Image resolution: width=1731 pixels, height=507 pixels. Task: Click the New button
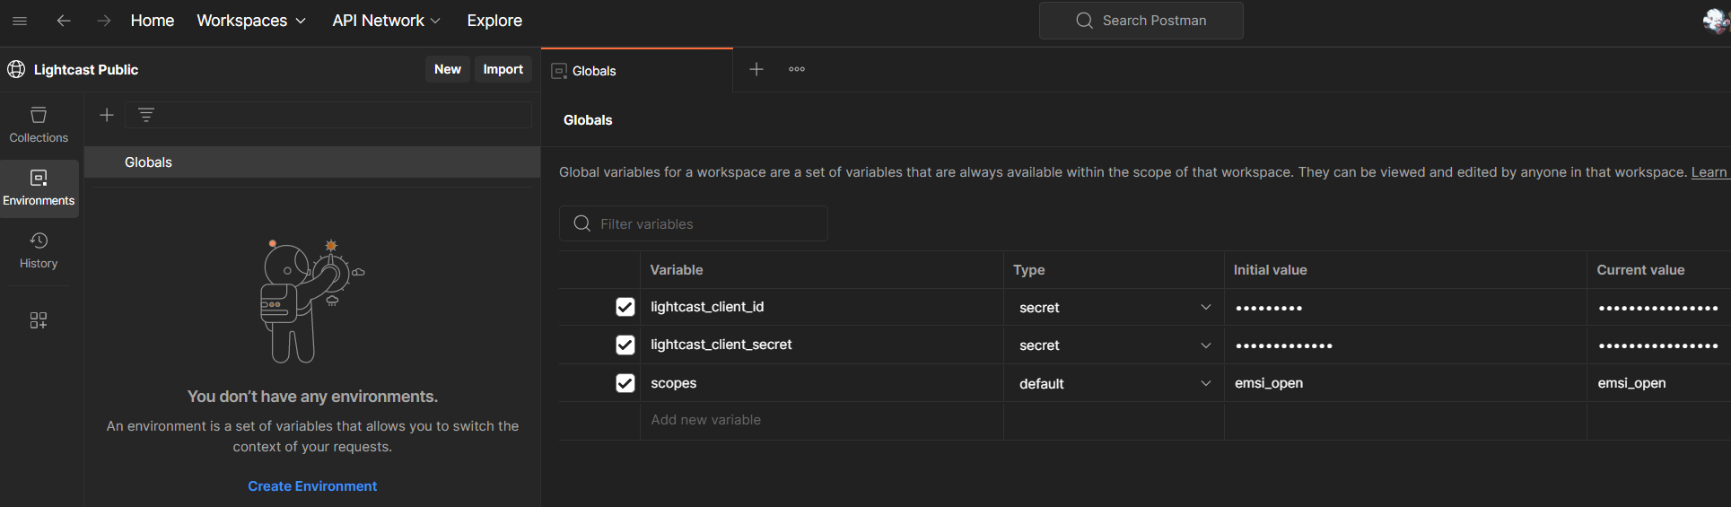click(448, 69)
